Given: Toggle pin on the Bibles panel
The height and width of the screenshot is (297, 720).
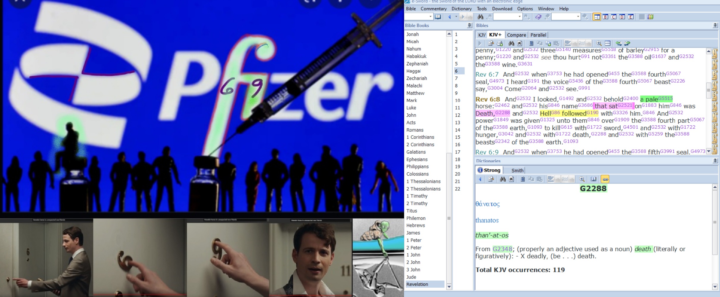Looking at the screenshot, I should 715,26.
